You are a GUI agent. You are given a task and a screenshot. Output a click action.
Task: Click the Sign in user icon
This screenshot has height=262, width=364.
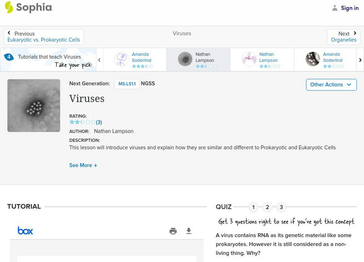(x=335, y=8)
